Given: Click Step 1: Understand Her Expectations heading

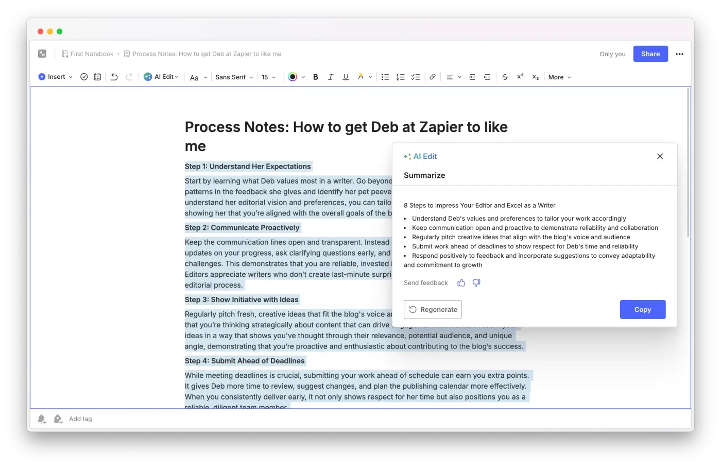Looking at the screenshot, I should click(x=248, y=166).
